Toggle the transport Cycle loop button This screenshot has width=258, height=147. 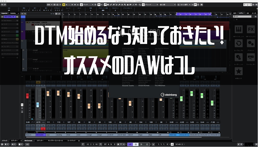pos(130,144)
